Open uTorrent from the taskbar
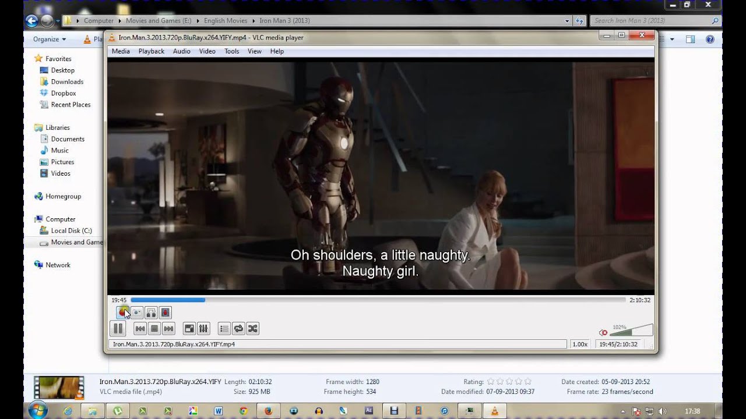This screenshot has width=746, height=419. [118, 411]
